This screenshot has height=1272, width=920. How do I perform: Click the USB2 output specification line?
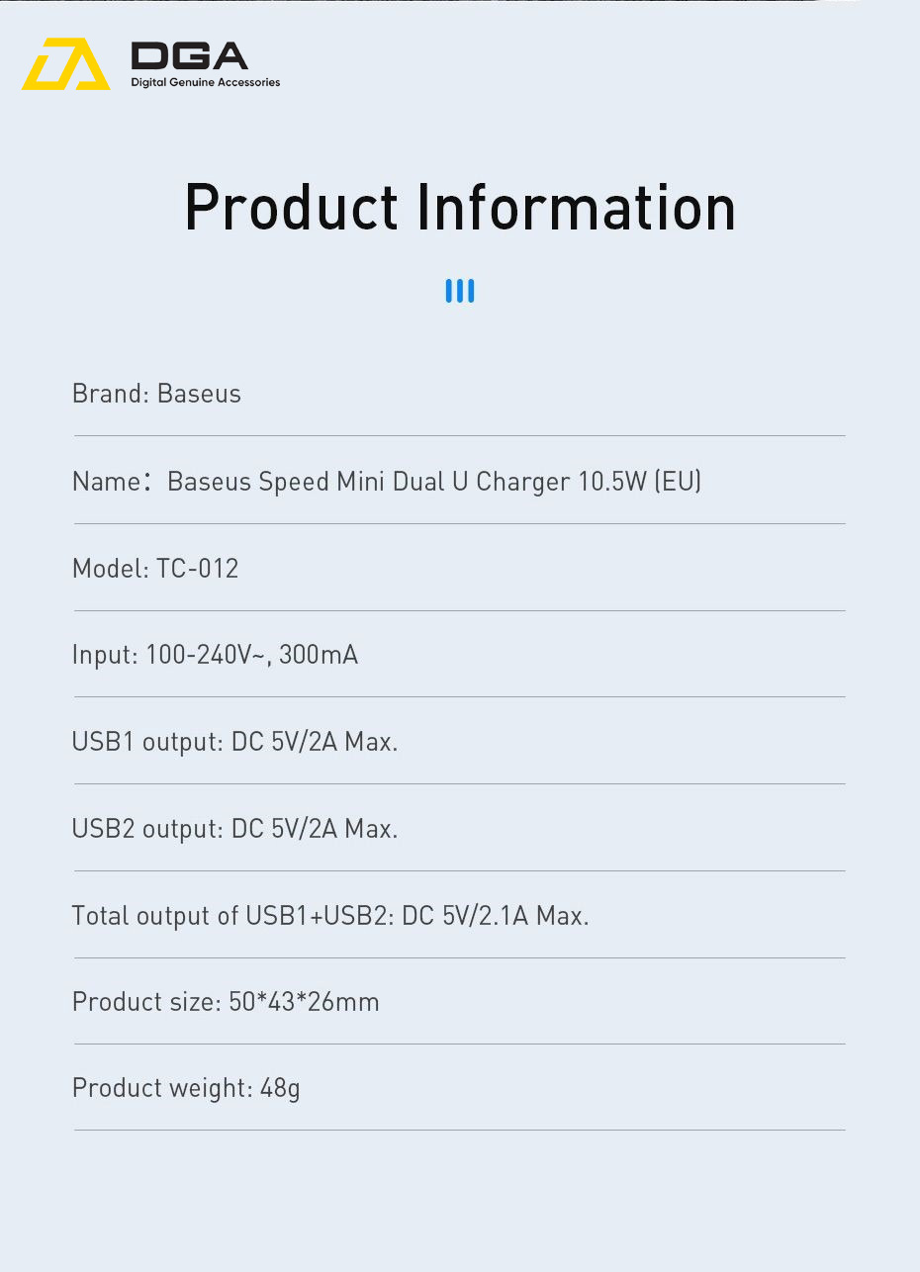pyautogui.click(x=234, y=829)
